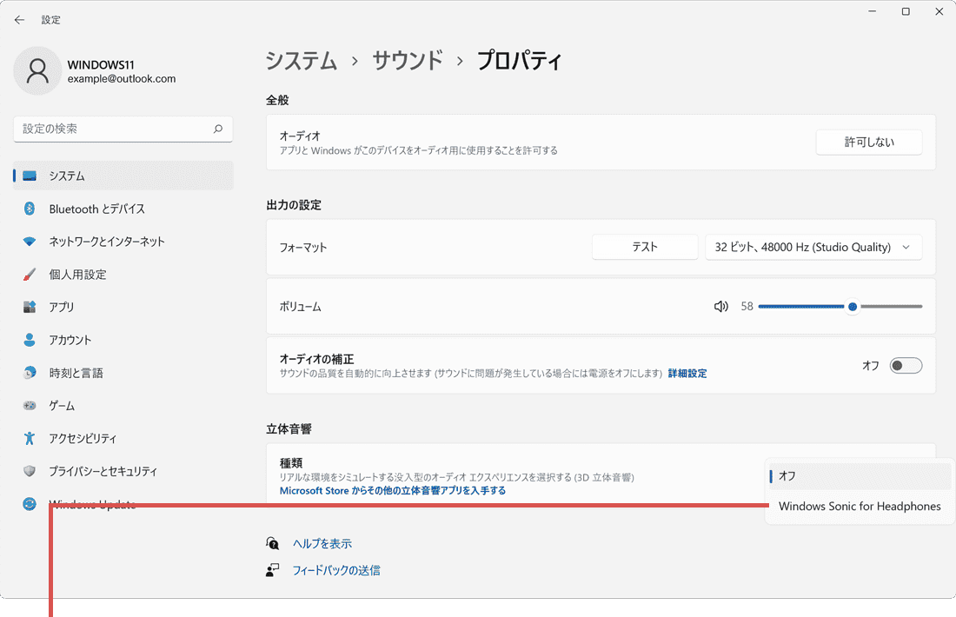Screen dimensions: 956x617
Task: Click the WINDOWS11 account avatar
Action: (x=37, y=70)
